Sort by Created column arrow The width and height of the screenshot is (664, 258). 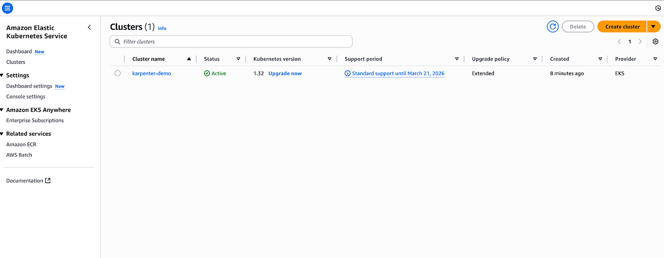pos(600,59)
